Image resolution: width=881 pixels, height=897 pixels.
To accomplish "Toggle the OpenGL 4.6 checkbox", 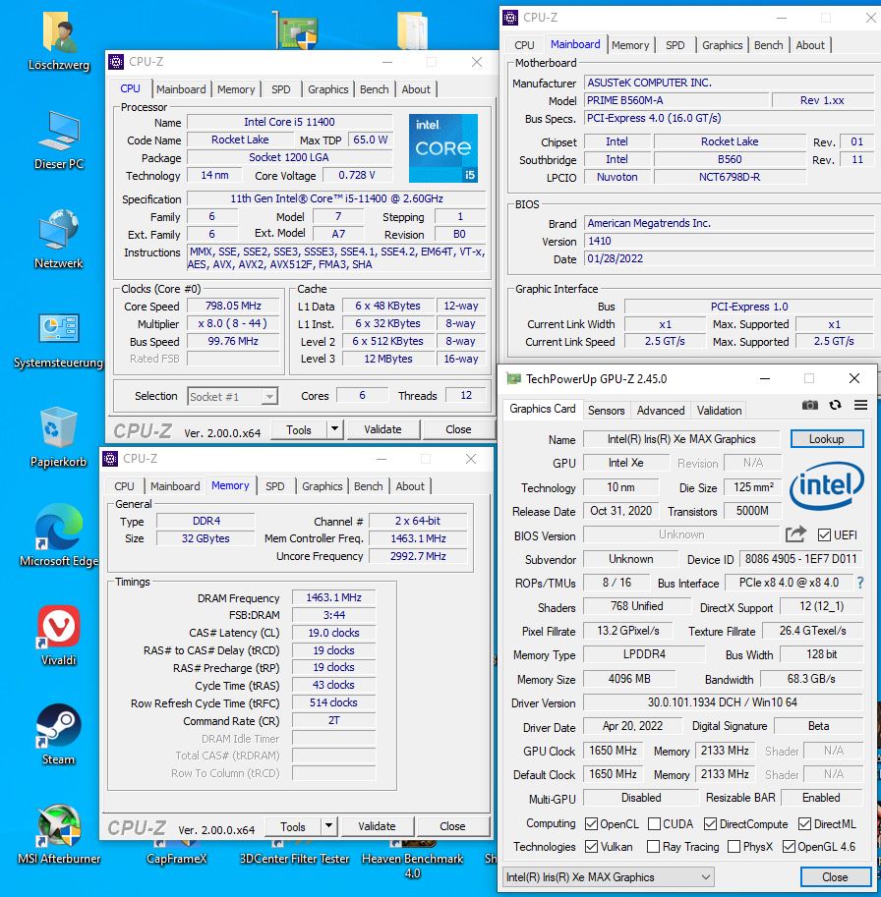I will tap(789, 847).
